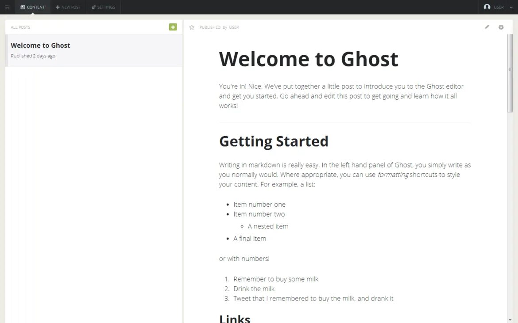Click Remember to buy some milk
The height and width of the screenshot is (323, 518).
click(276, 279)
